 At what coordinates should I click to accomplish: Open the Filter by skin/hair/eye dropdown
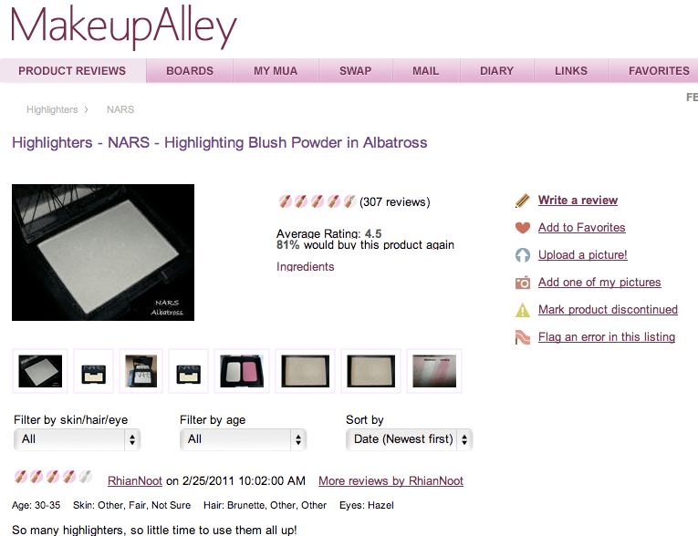(x=77, y=439)
